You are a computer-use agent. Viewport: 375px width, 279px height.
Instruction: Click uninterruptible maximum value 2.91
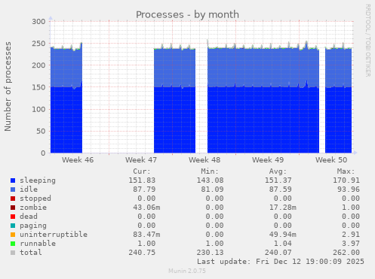pos(351,235)
